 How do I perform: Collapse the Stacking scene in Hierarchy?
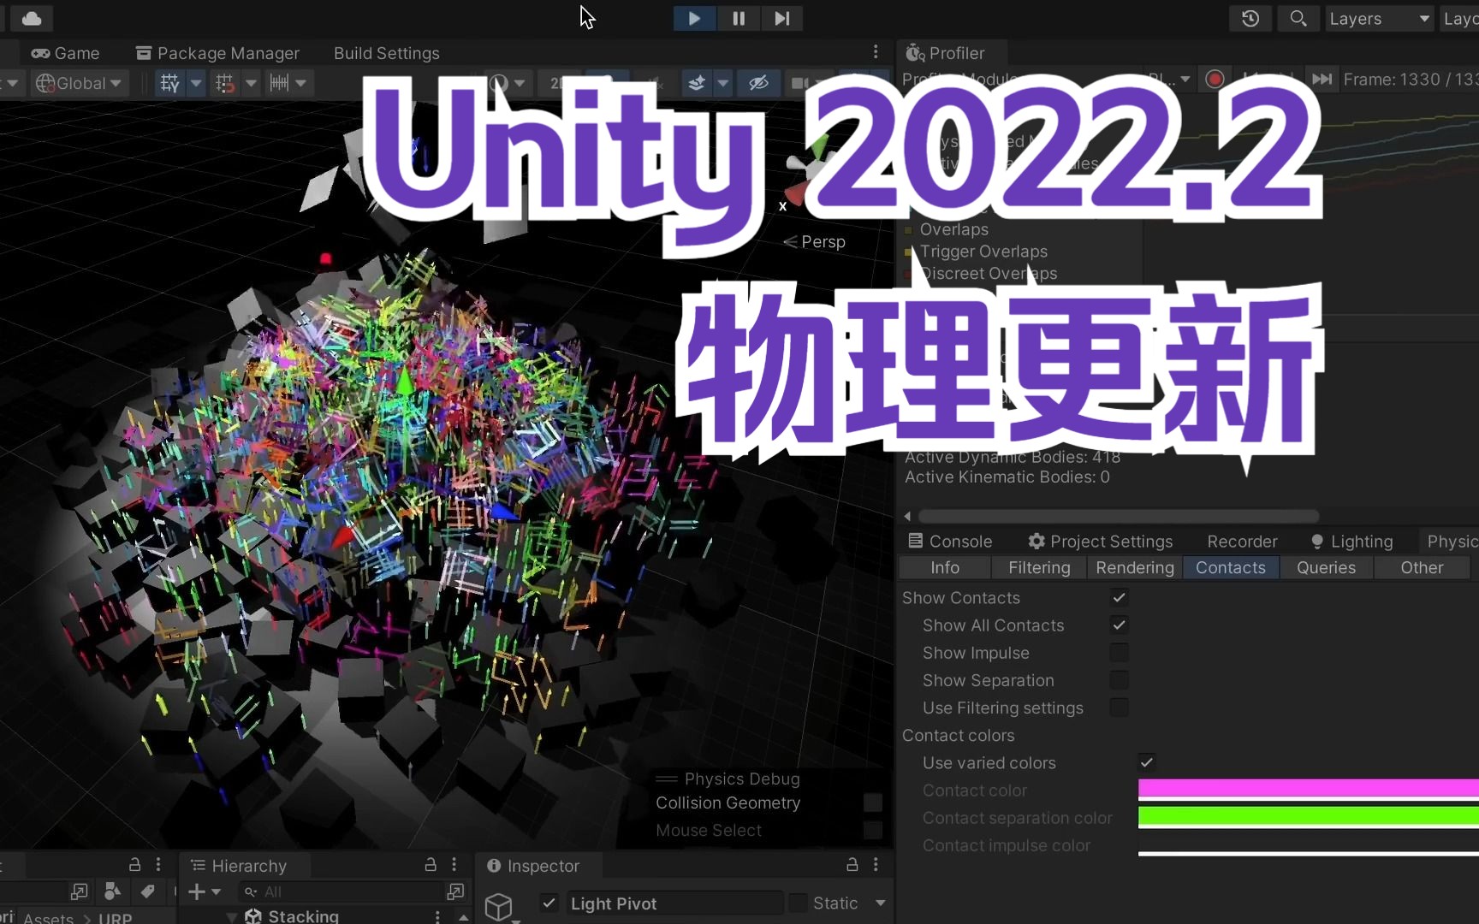(231, 916)
